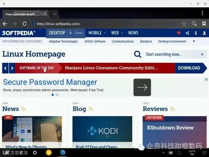Viewport: 209px width, 157px height.
Task: Open Communications category
Action: tap(123, 42)
